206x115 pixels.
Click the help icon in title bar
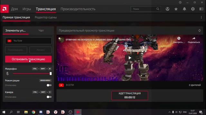(x=180, y=2)
